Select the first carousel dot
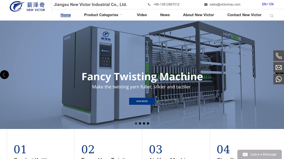The image size is (284, 159). pos(136,123)
